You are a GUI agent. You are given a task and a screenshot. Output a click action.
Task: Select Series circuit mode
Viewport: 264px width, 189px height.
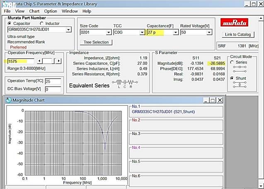(x=232, y=62)
